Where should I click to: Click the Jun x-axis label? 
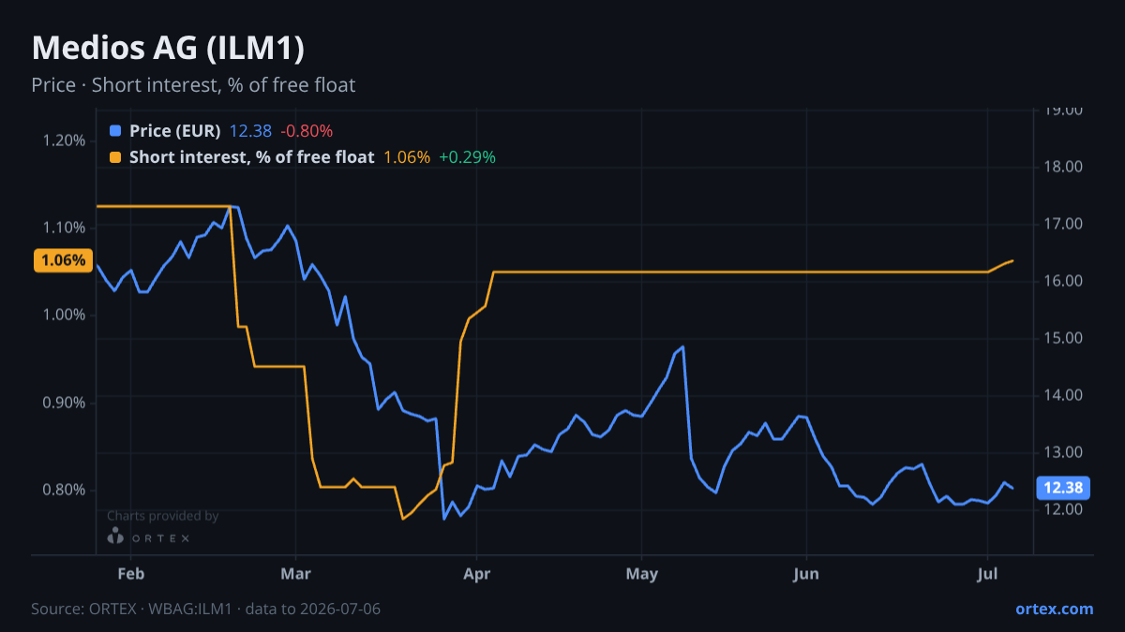coord(807,572)
